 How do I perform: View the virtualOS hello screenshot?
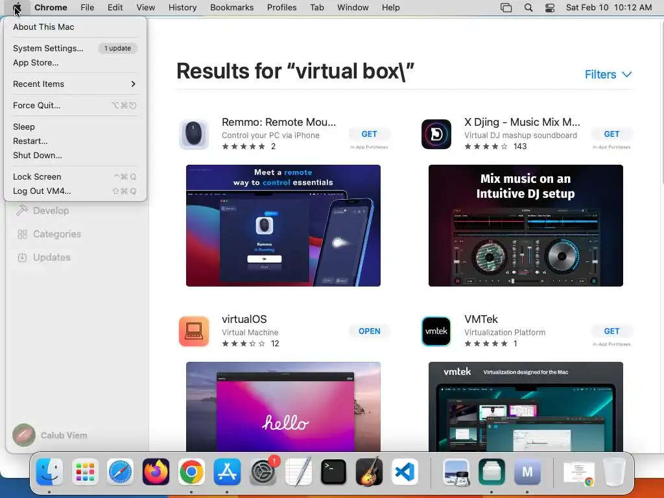point(283,407)
